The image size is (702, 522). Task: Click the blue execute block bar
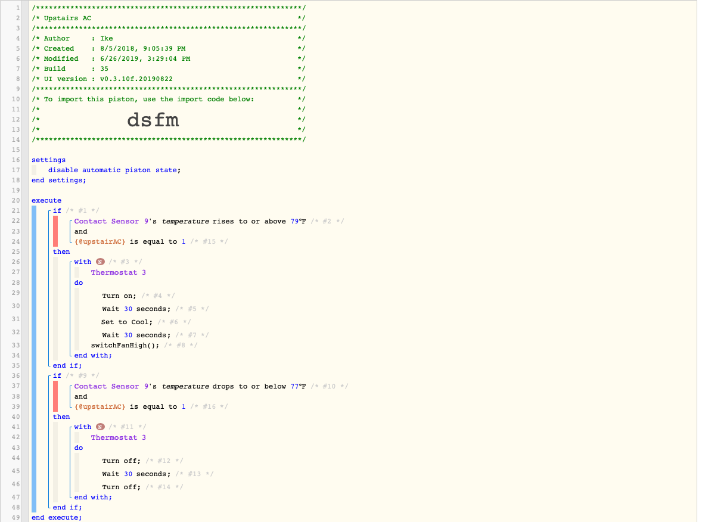click(34, 359)
